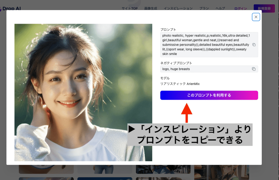Copy the prompt text with copy icon
Screen dimensions: 279x180
254,45
